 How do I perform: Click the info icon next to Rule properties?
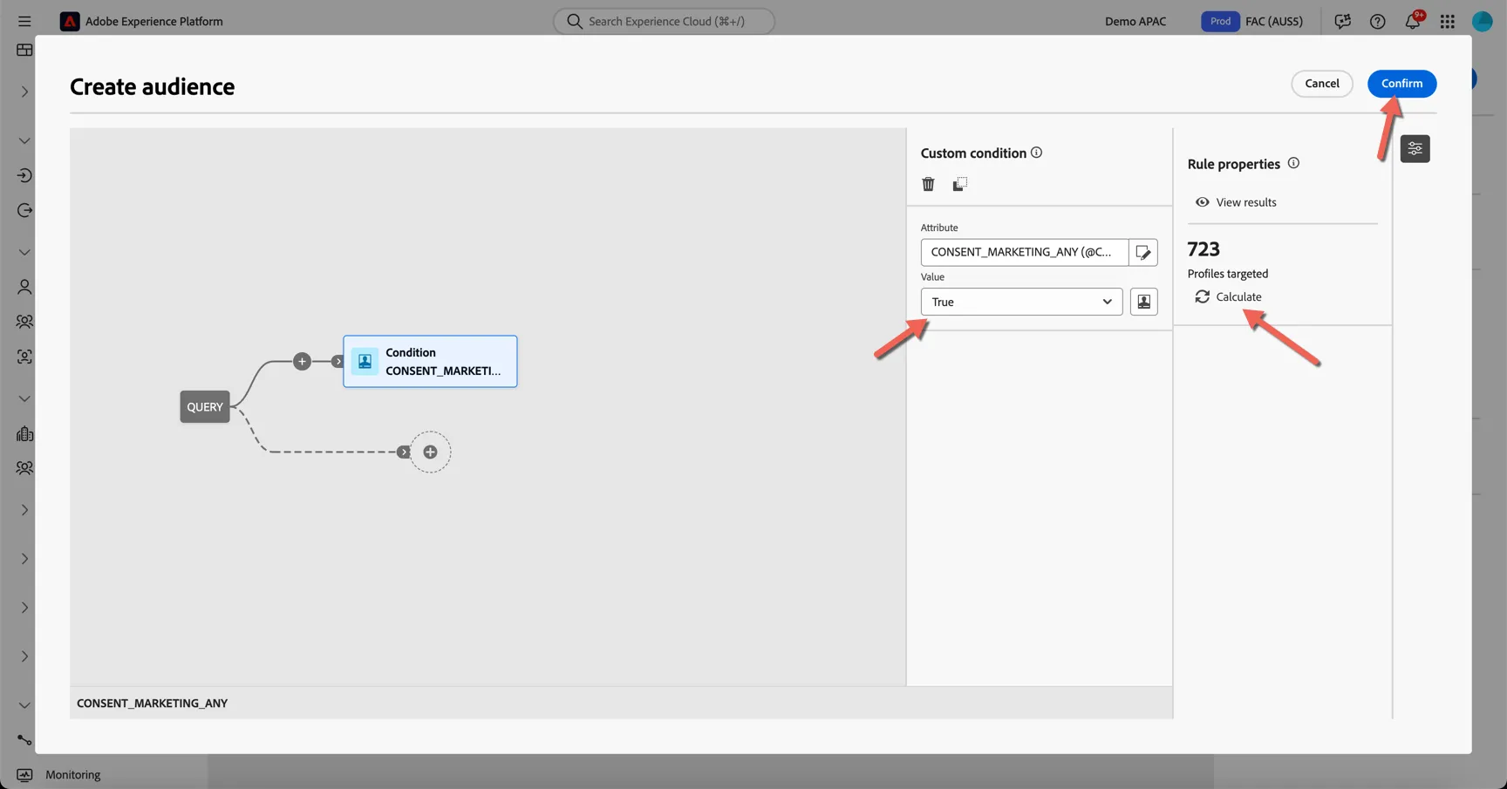(1293, 163)
